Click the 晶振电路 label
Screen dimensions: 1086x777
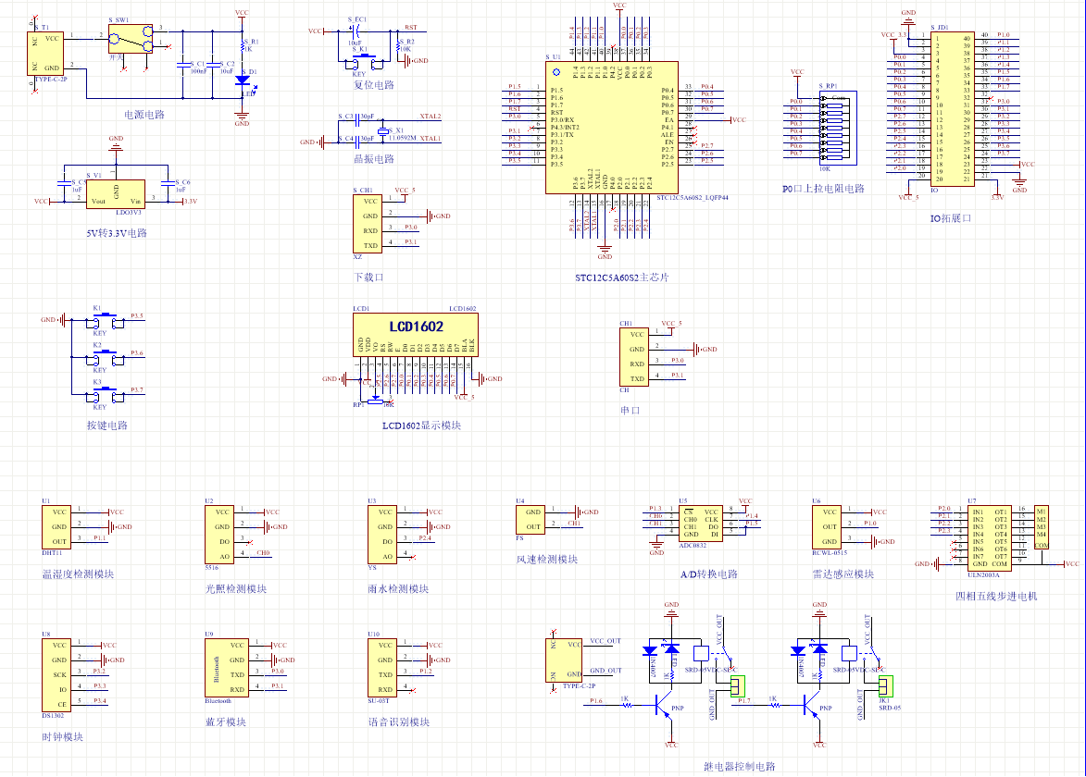click(x=373, y=159)
